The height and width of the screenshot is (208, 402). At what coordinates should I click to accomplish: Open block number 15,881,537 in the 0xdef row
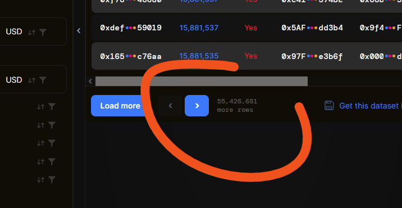tap(199, 28)
